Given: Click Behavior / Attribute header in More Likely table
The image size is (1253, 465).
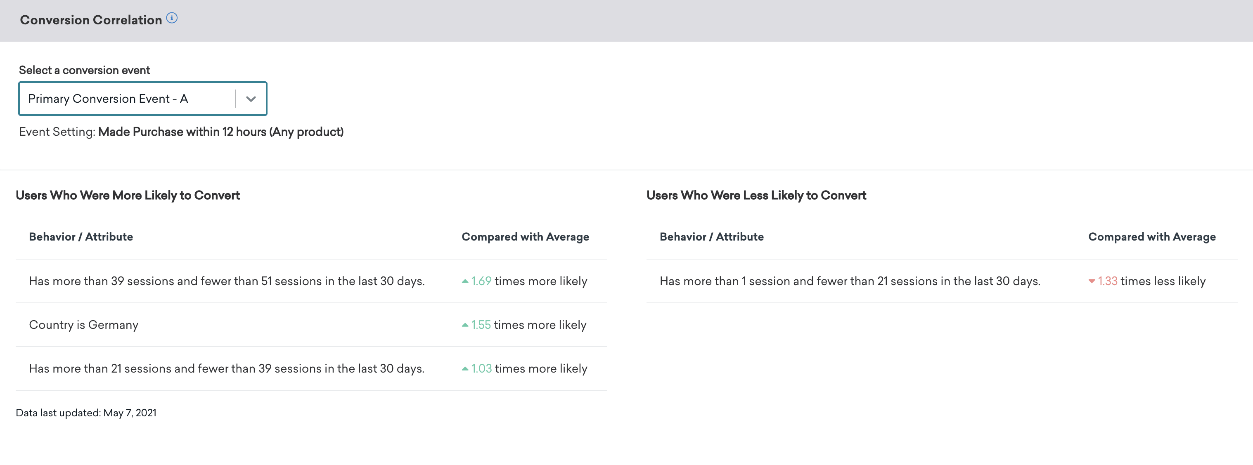Looking at the screenshot, I should point(81,237).
